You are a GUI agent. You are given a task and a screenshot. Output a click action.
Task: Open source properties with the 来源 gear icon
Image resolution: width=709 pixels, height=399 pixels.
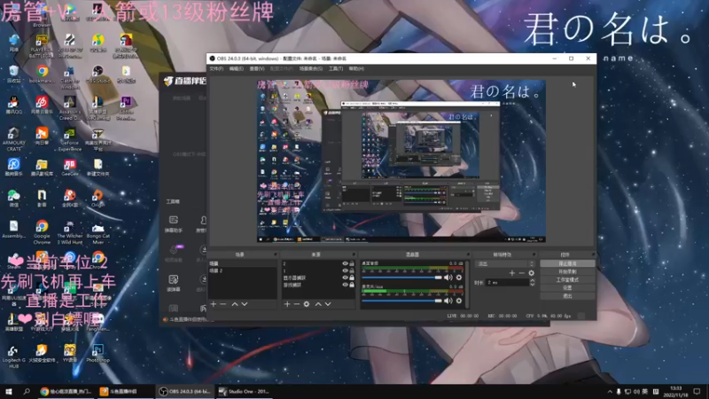point(307,304)
